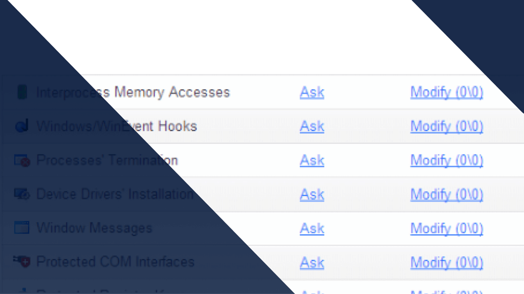
Task: Click the Processes' Termination icon
Action: (22, 161)
